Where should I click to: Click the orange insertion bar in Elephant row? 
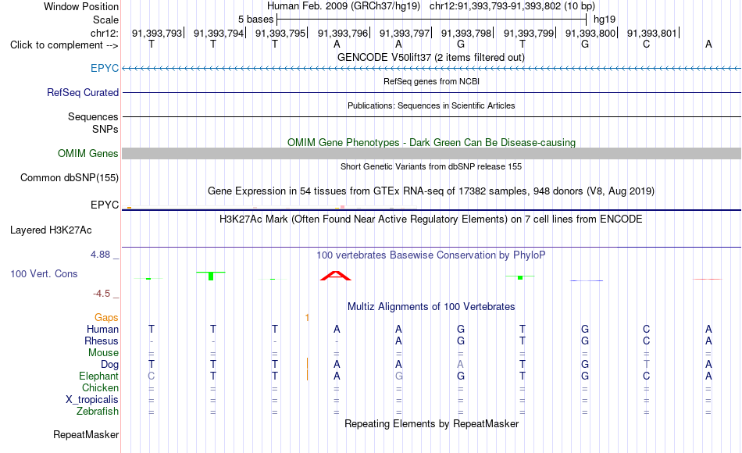(308, 376)
